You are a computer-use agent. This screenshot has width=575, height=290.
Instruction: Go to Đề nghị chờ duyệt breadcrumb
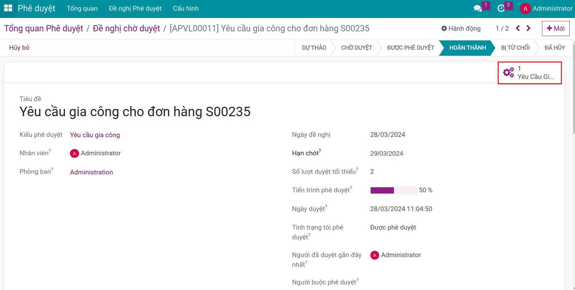(x=126, y=28)
